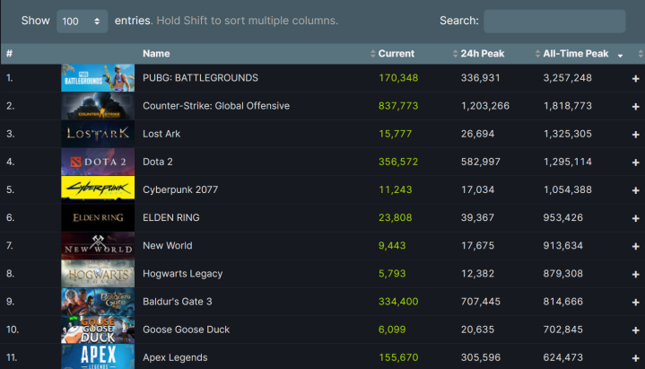Select current players value 837,773

click(398, 106)
